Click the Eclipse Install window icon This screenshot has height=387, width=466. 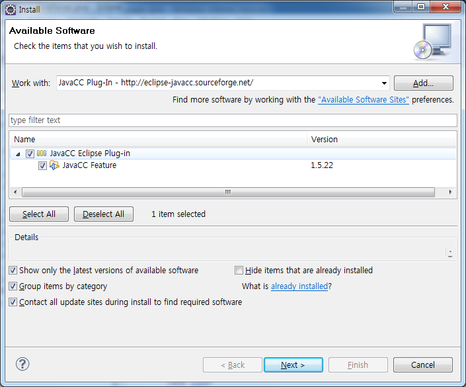11,9
